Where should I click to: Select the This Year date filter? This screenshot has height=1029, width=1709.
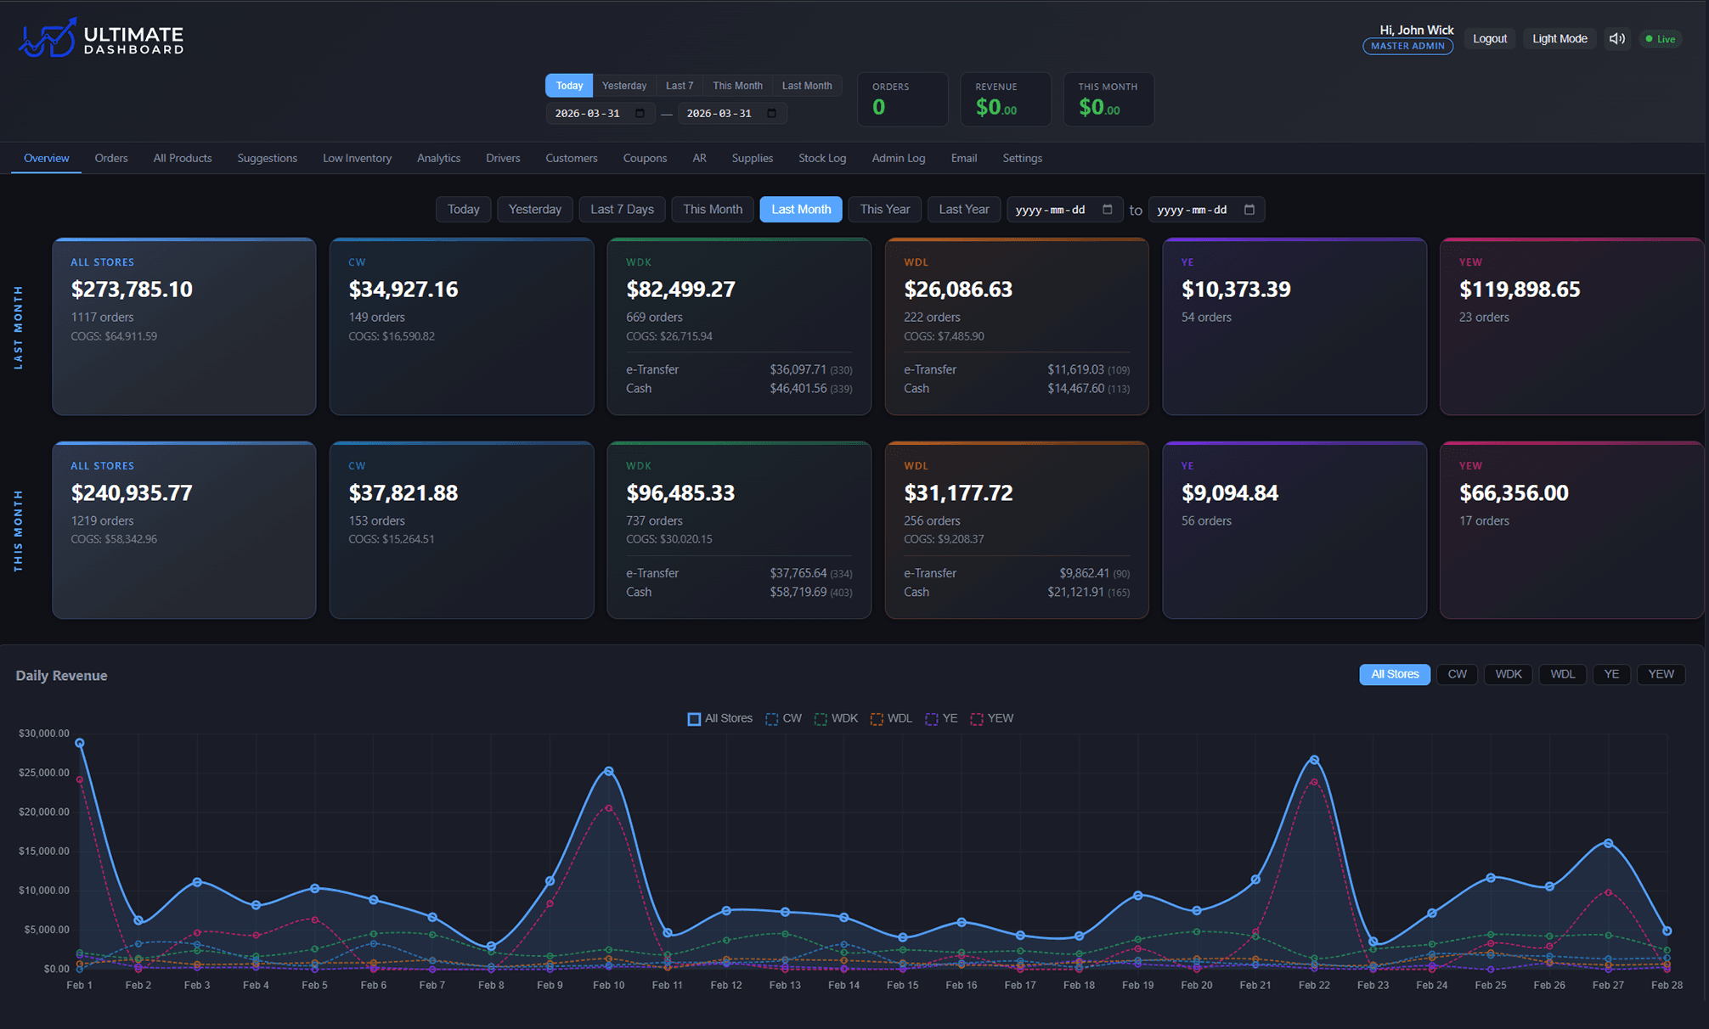coord(884,209)
